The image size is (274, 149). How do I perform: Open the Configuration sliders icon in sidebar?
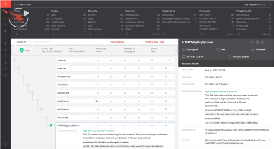[5, 37]
